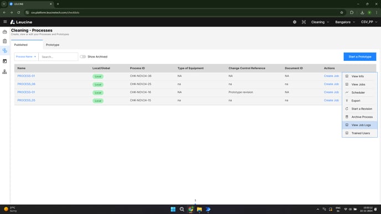Open a new browser tab
381x214 pixels.
click(58, 4)
